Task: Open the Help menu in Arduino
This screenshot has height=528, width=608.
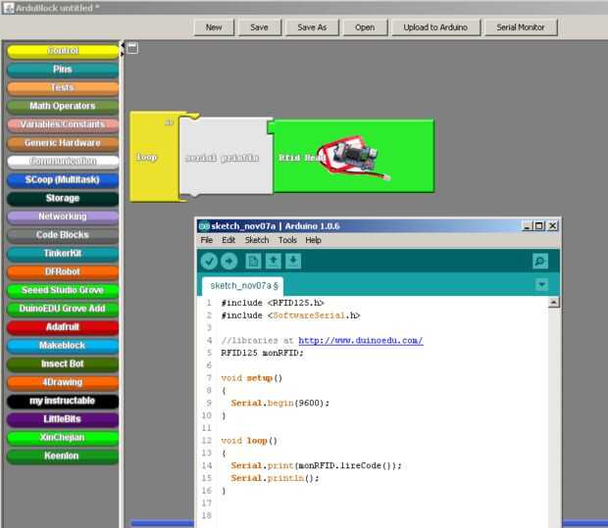Action: coord(313,240)
